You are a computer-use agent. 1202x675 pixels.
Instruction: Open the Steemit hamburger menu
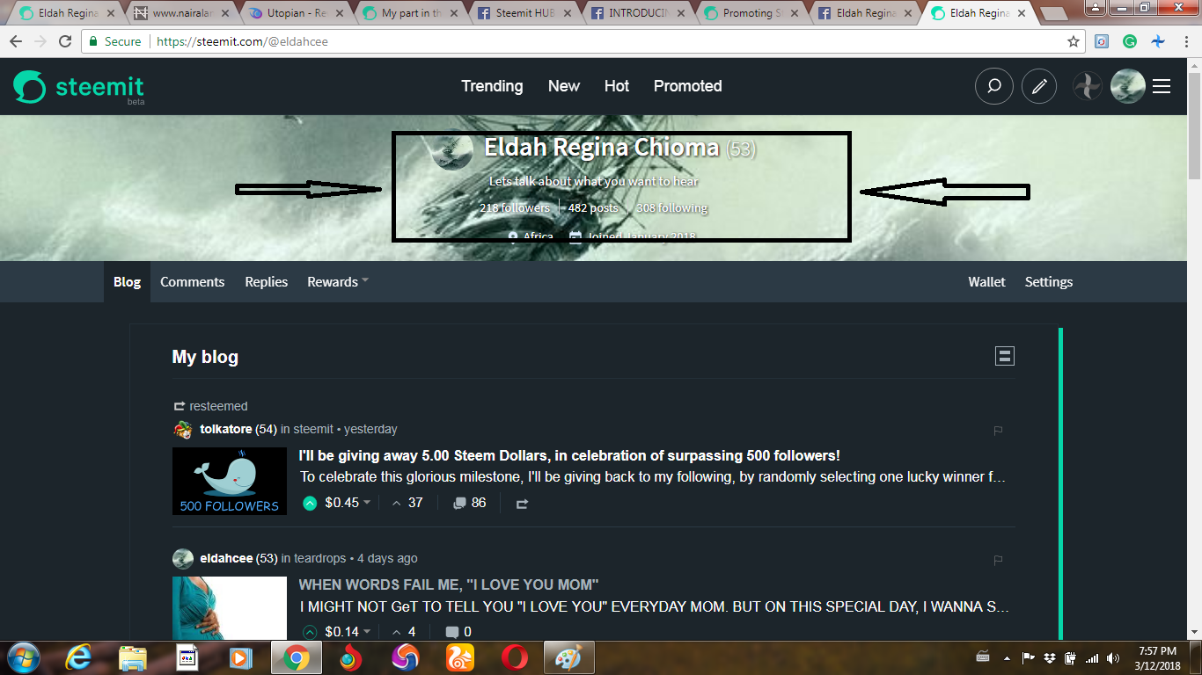pyautogui.click(x=1162, y=86)
